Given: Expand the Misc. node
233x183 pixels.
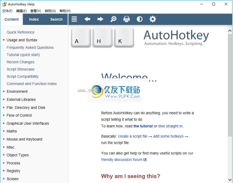Looking at the screenshot, I should click(x=4, y=147).
